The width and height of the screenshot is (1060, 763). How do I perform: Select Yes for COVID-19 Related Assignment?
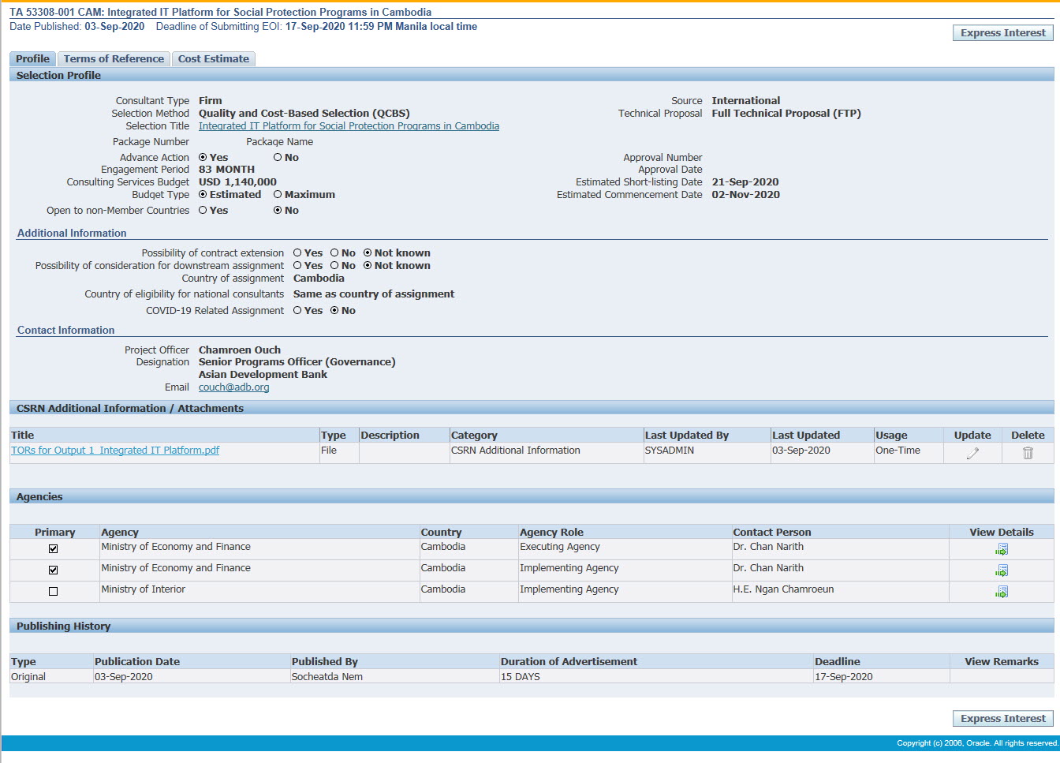297,311
